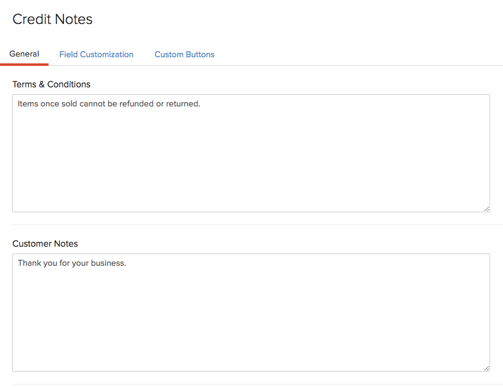Place cursor on word "returned" in terms text
The height and width of the screenshot is (387, 503).
click(x=183, y=104)
